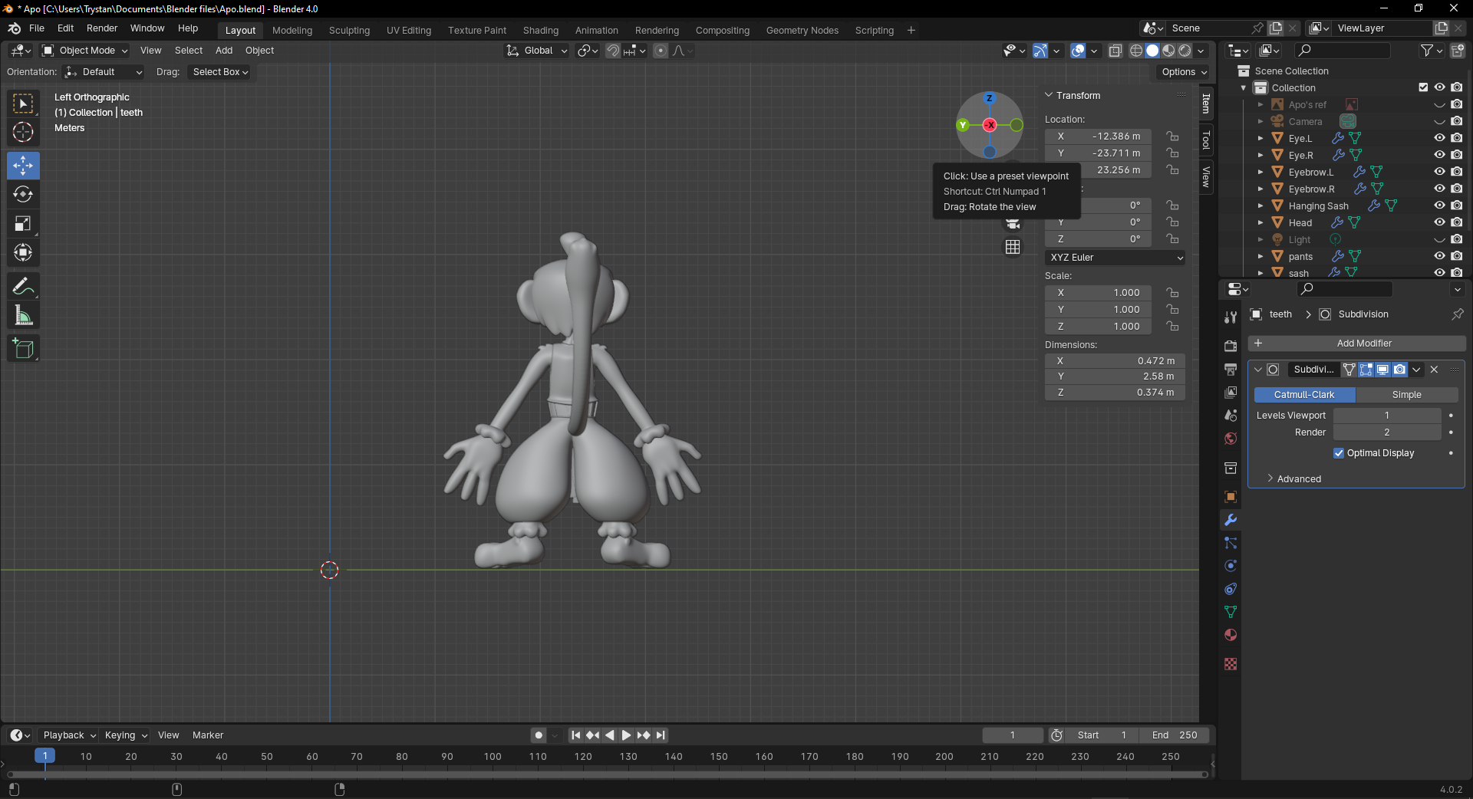Click the Levels Viewport value slider

pyautogui.click(x=1386, y=416)
